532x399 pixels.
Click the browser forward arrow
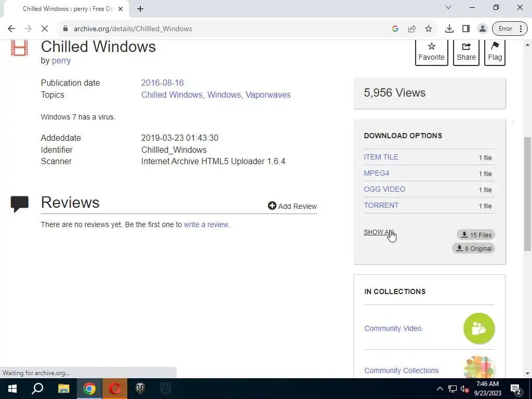point(28,29)
